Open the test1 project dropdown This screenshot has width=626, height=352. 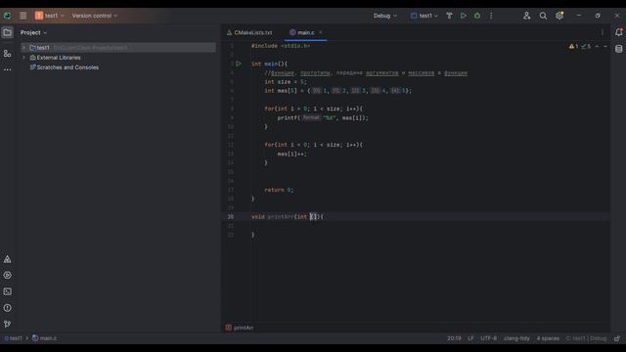pos(50,16)
